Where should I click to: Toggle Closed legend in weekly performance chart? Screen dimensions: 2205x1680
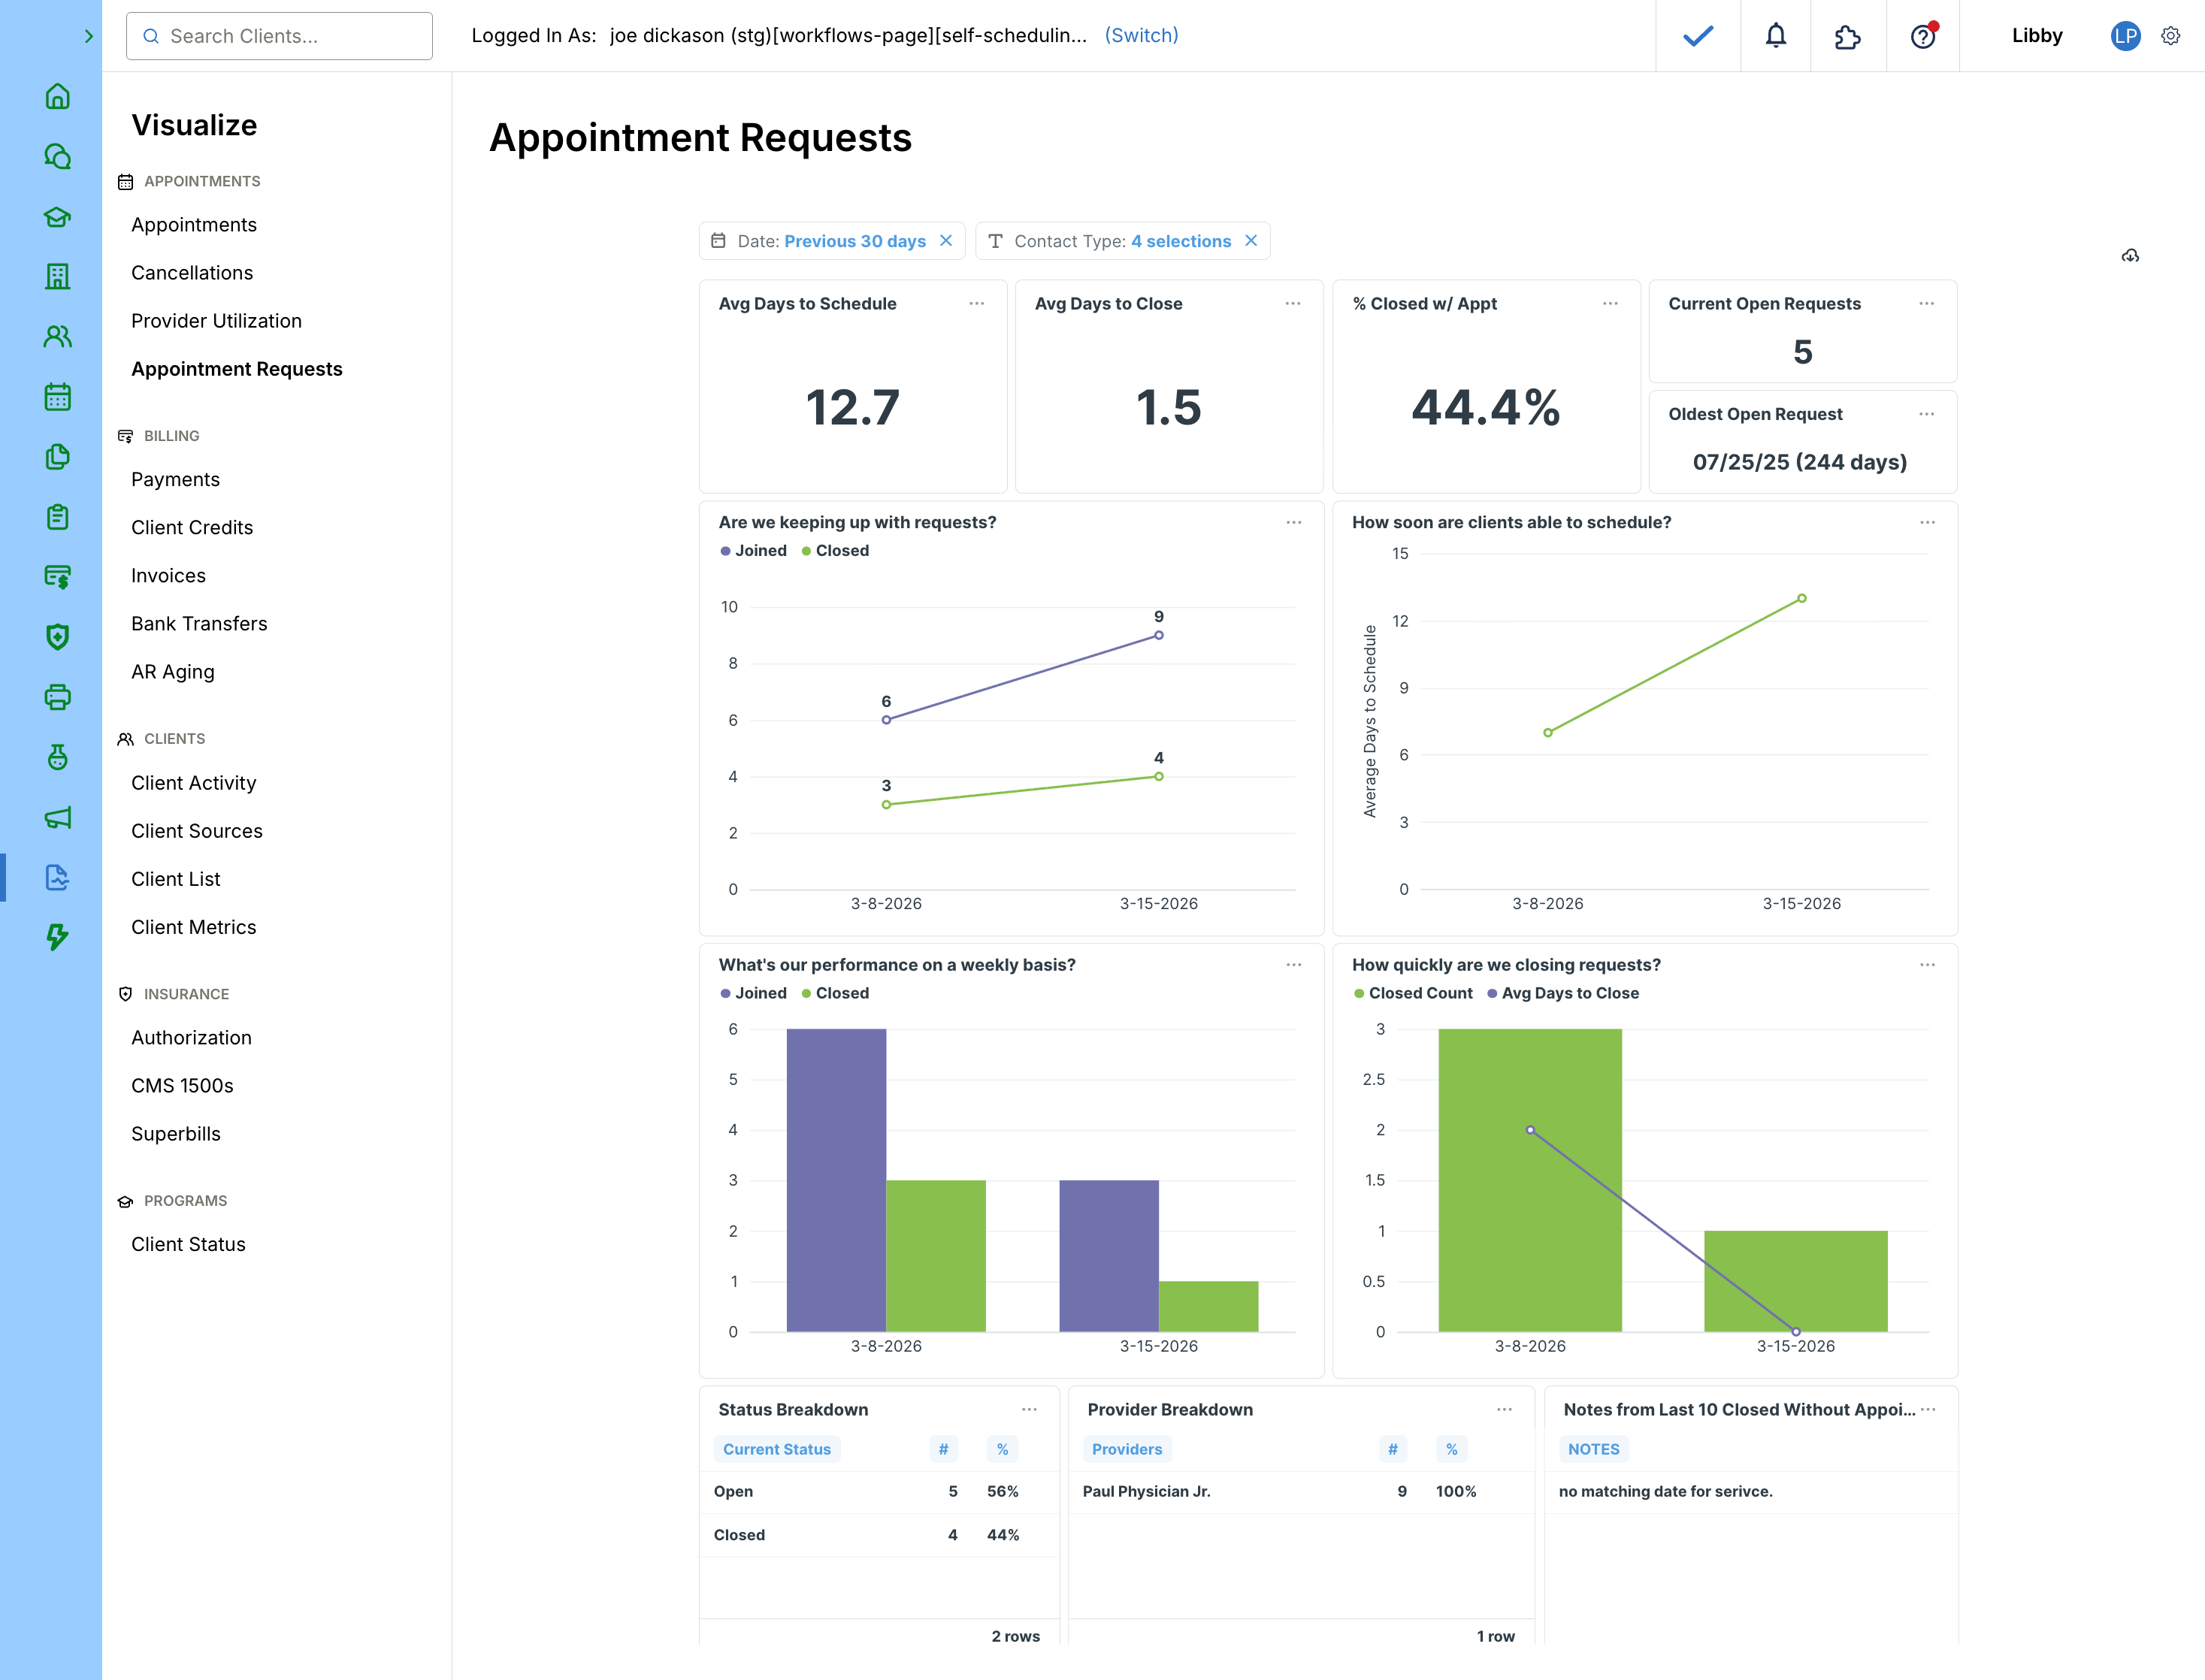click(x=835, y=993)
